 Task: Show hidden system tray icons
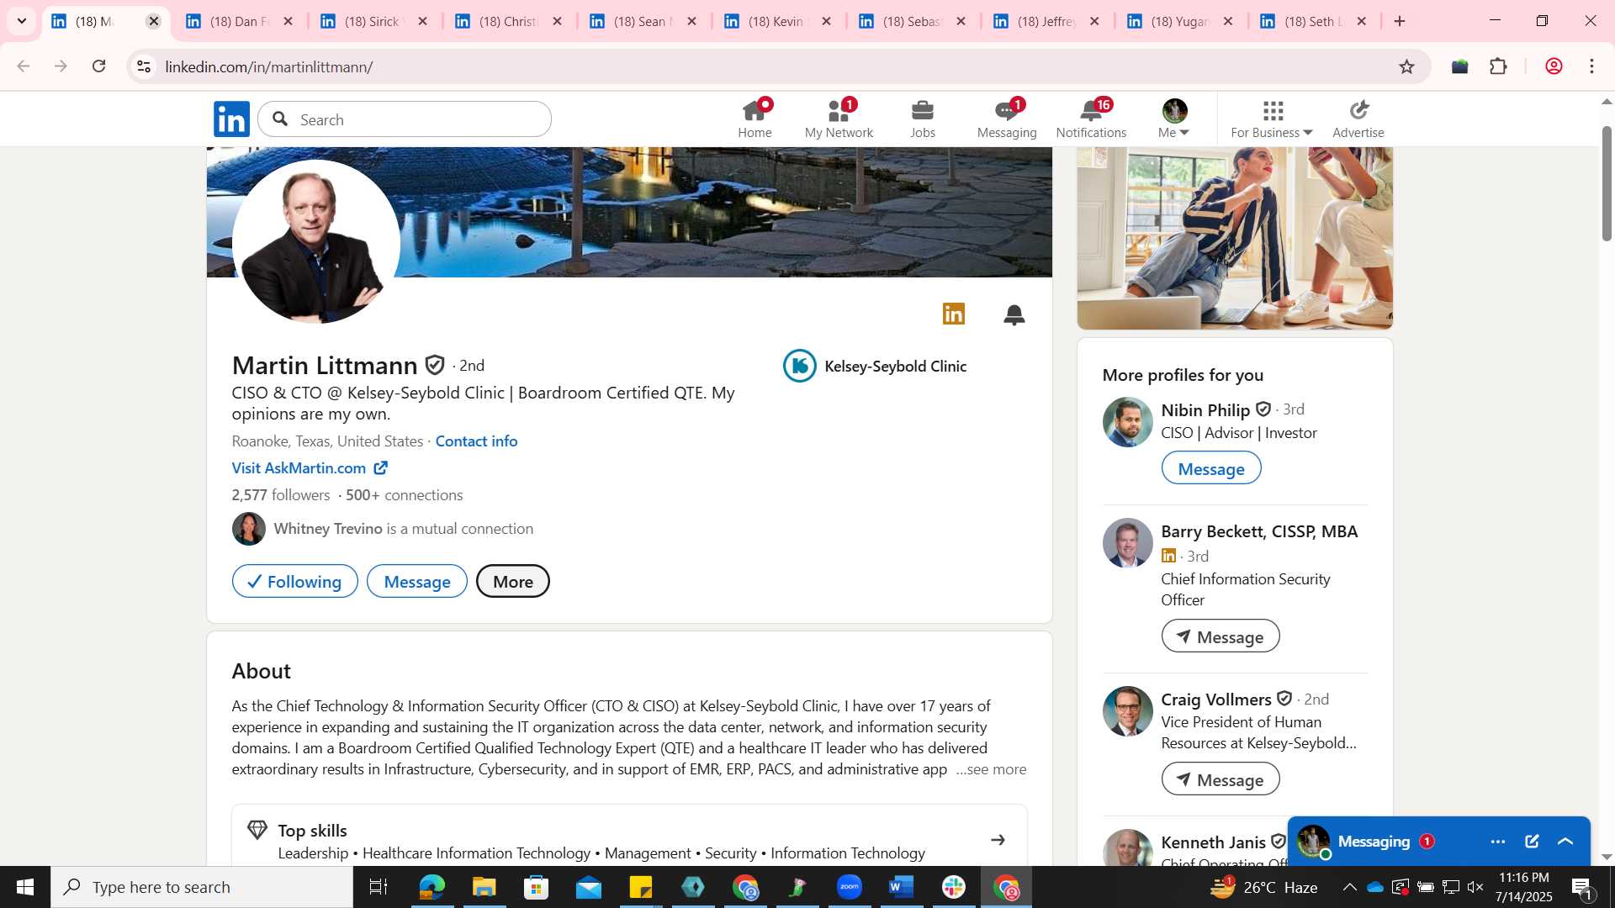coord(1349,887)
